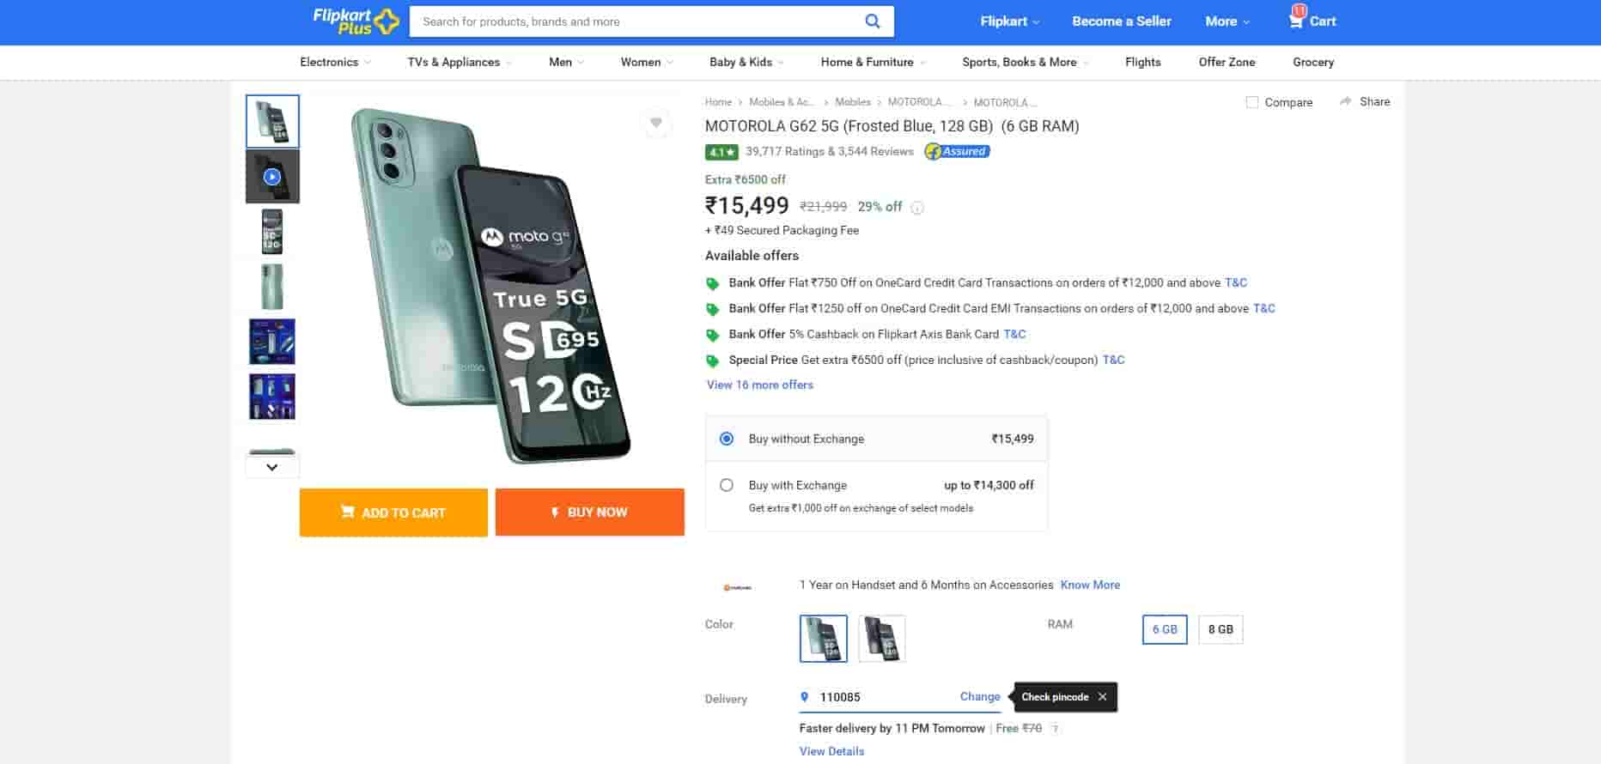The image size is (1601, 764).
Task: Click the Share arrow icon
Action: click(x=1345, y=101)
